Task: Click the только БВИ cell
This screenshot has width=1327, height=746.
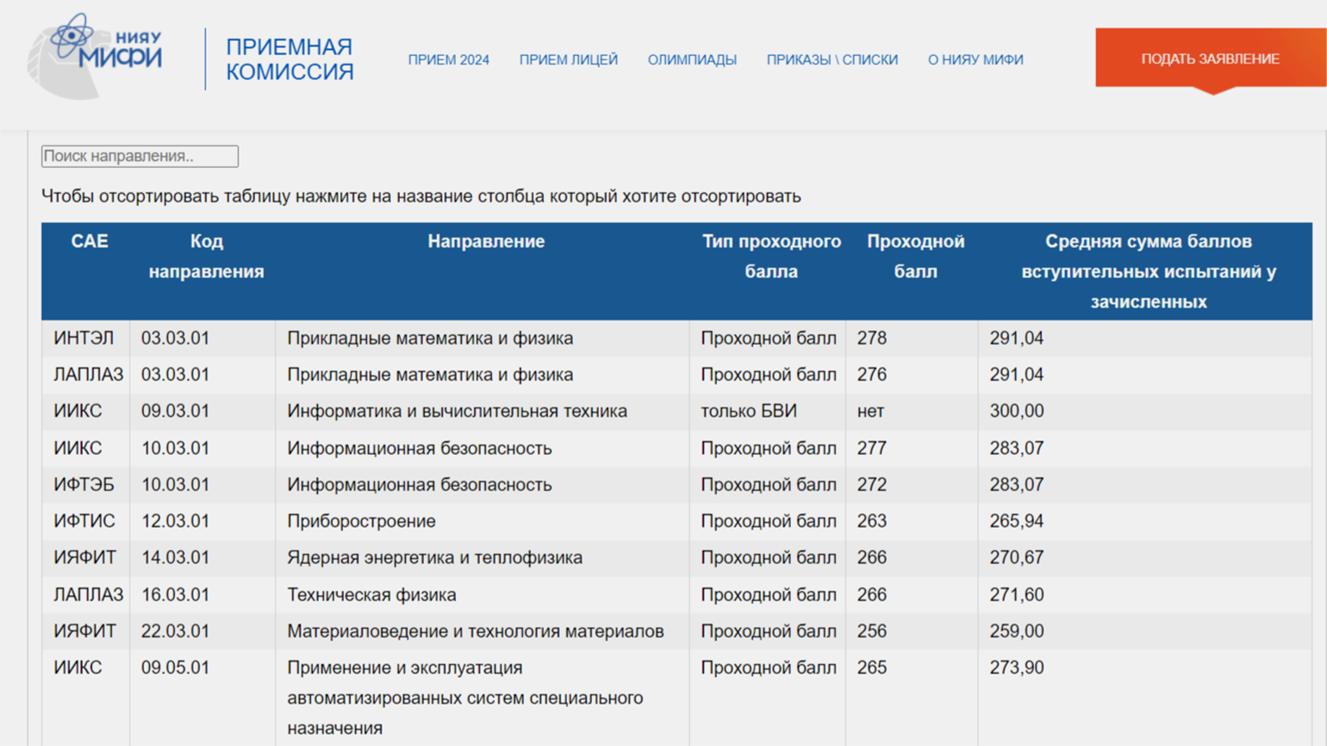Action: tap(749, 412)
